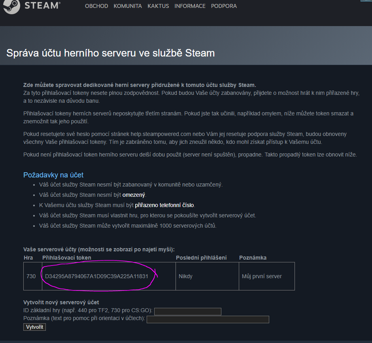The image size is (372, 343).
Task: Open the OBCHOD store menu
Action: pyautogui.click(x=96, y=6)
